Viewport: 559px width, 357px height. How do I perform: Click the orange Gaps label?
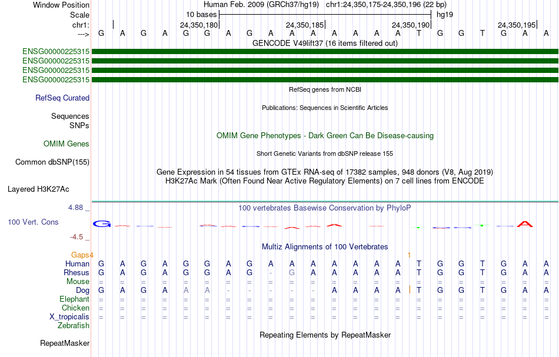point(80,255)
